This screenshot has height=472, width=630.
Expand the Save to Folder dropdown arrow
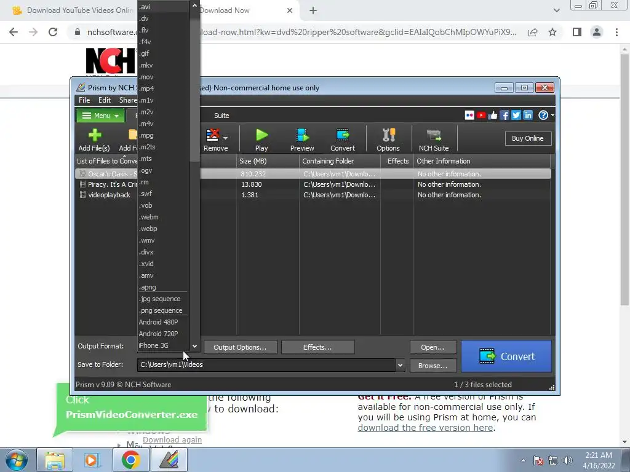400,365
